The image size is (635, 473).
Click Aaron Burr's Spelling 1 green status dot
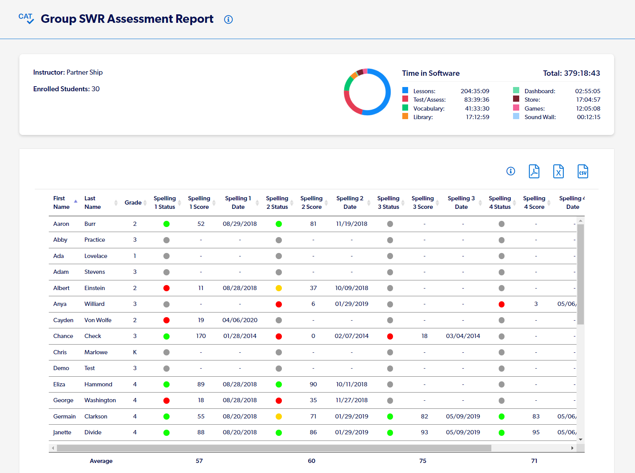coord(166,224)
